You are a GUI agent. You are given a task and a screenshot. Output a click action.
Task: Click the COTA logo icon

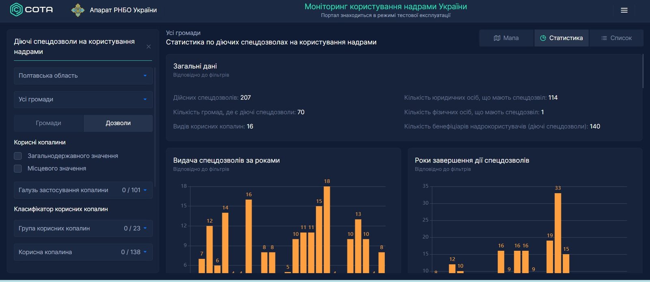click(16, 9)
